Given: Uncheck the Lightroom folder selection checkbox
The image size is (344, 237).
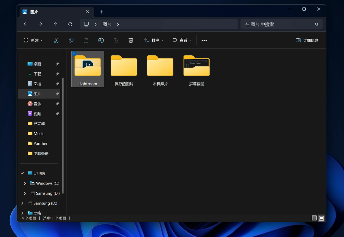Looking at the screenshot, I should point(74,54).
